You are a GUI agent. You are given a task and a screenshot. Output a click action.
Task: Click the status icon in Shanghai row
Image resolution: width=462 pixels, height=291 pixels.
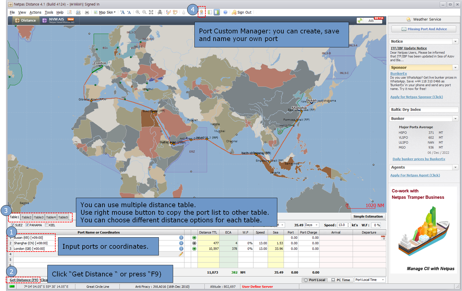194,243
